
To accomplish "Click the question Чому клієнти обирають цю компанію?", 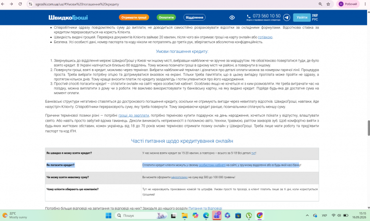I will 72,189.
